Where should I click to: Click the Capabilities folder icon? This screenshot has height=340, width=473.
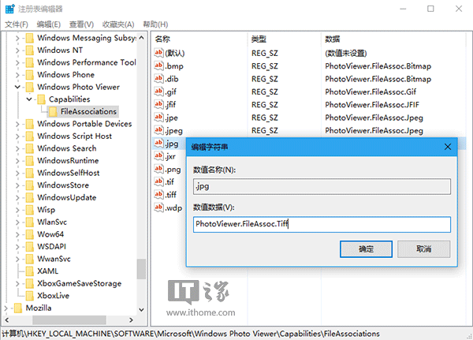point(41,99)
